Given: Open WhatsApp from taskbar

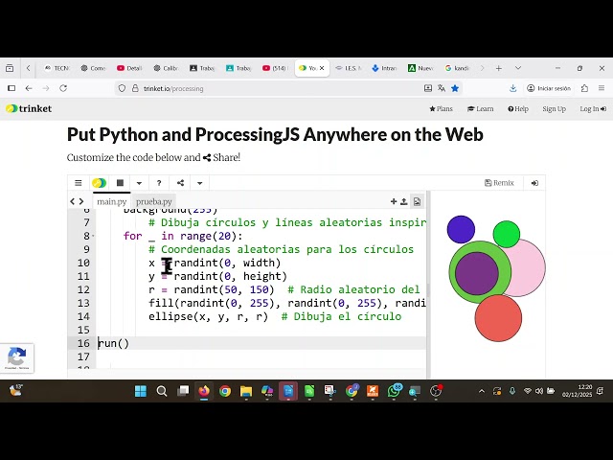Looking at the screenshot, I should (x=394, y=391).
